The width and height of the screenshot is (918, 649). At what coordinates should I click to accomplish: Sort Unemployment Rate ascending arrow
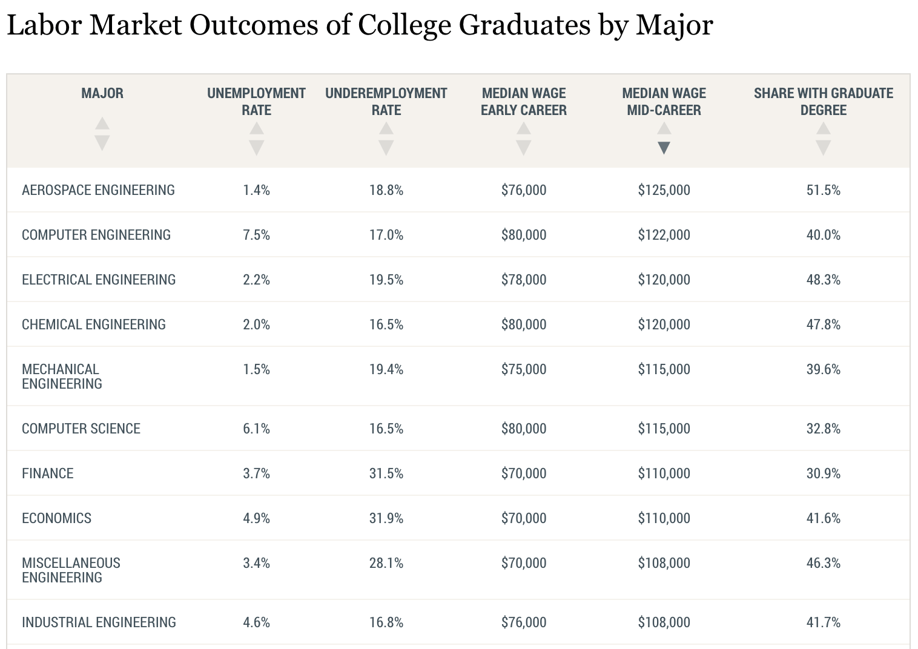click(256, 128)
